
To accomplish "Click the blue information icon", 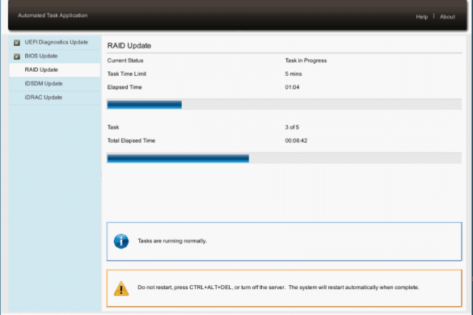I will [x=121, y=241].
